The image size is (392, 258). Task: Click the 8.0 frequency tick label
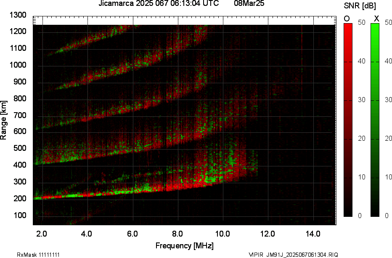pyautogui.click(x=177, y=234)
